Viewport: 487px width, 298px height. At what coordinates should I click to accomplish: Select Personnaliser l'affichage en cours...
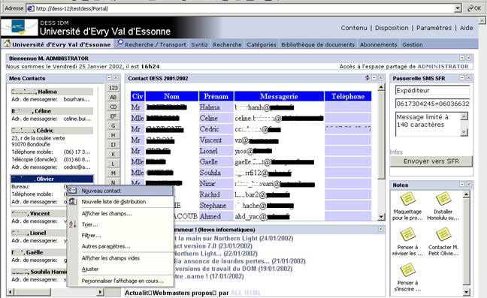(120, 281)
